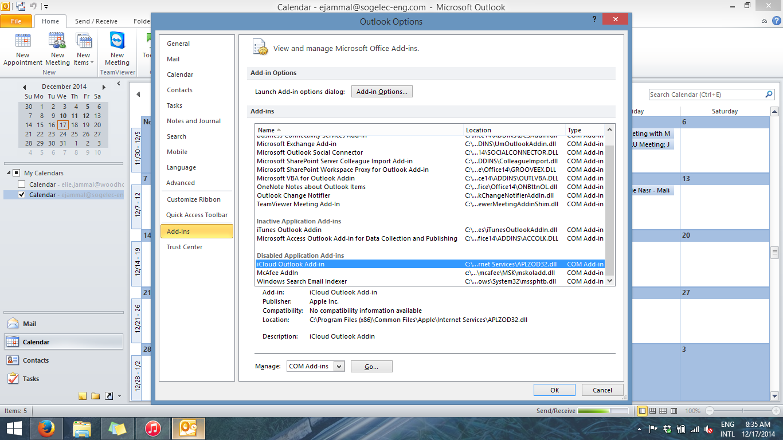Click the add-ins list scroll down arrow
Viewport: 783px width, 440px height.
(x=610, y=281)
